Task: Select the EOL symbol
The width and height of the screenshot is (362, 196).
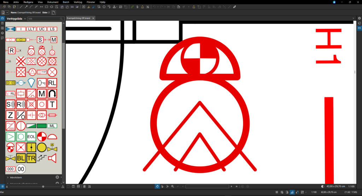Action: (31, 136)
